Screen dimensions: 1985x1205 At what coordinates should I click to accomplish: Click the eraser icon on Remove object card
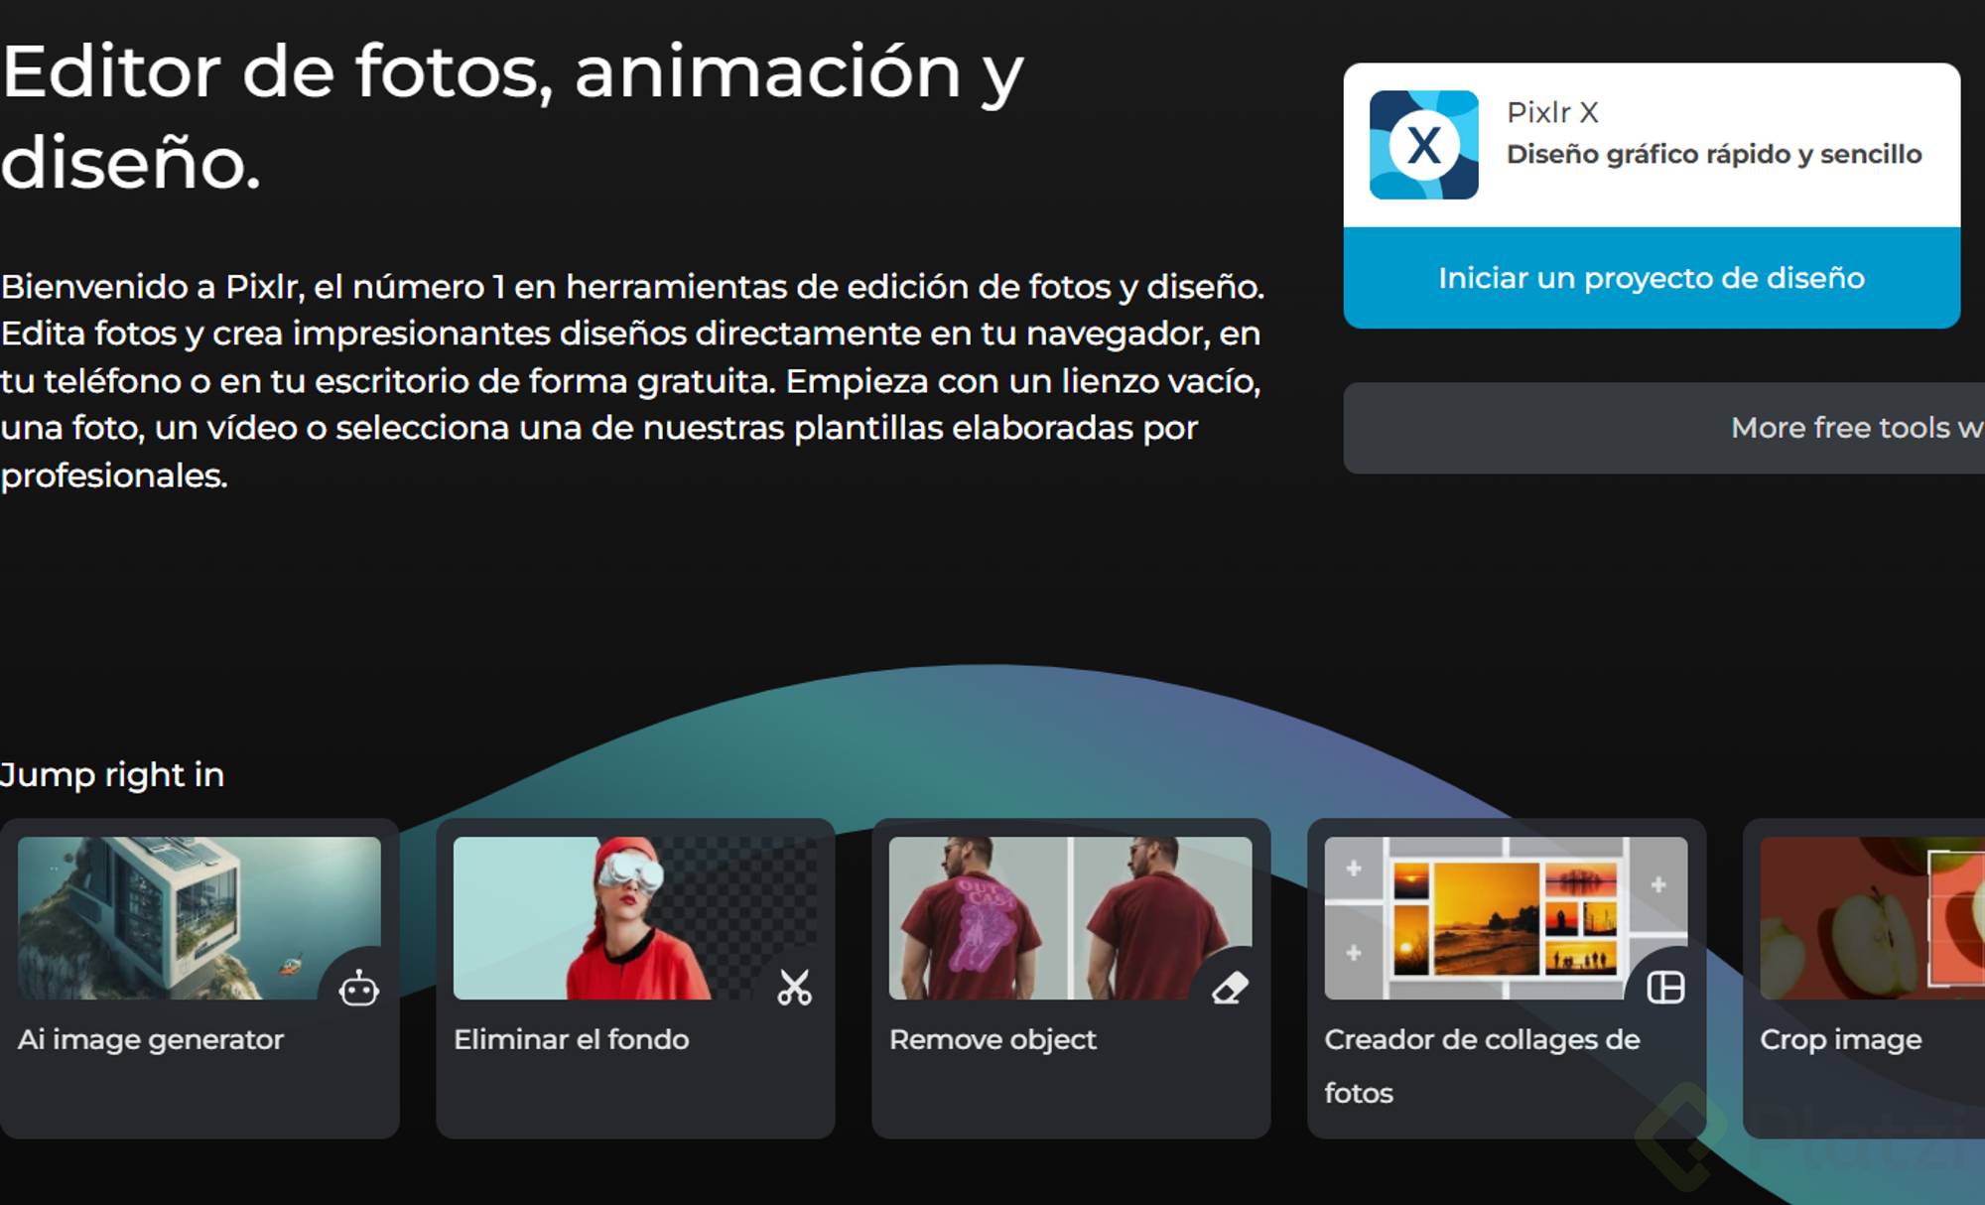1231,987
